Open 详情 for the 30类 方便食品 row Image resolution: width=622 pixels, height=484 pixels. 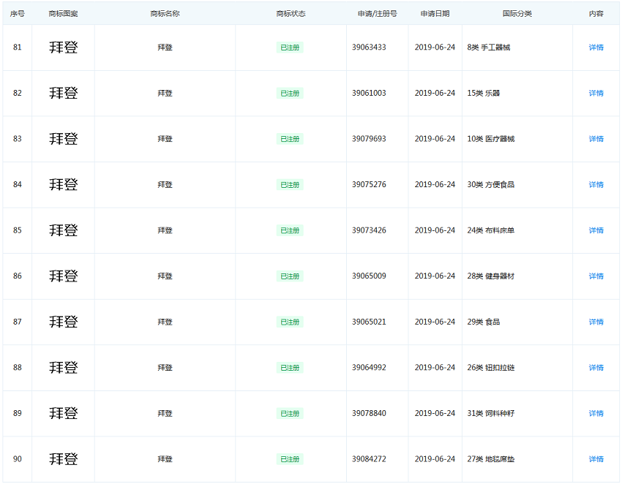coord(596,185)
